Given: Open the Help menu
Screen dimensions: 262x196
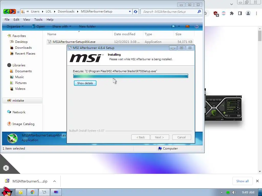Looking at the screenshot, I should tap(50, 20).
